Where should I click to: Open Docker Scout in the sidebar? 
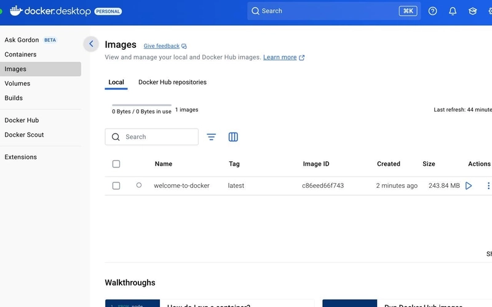click(x=24, y=134)
